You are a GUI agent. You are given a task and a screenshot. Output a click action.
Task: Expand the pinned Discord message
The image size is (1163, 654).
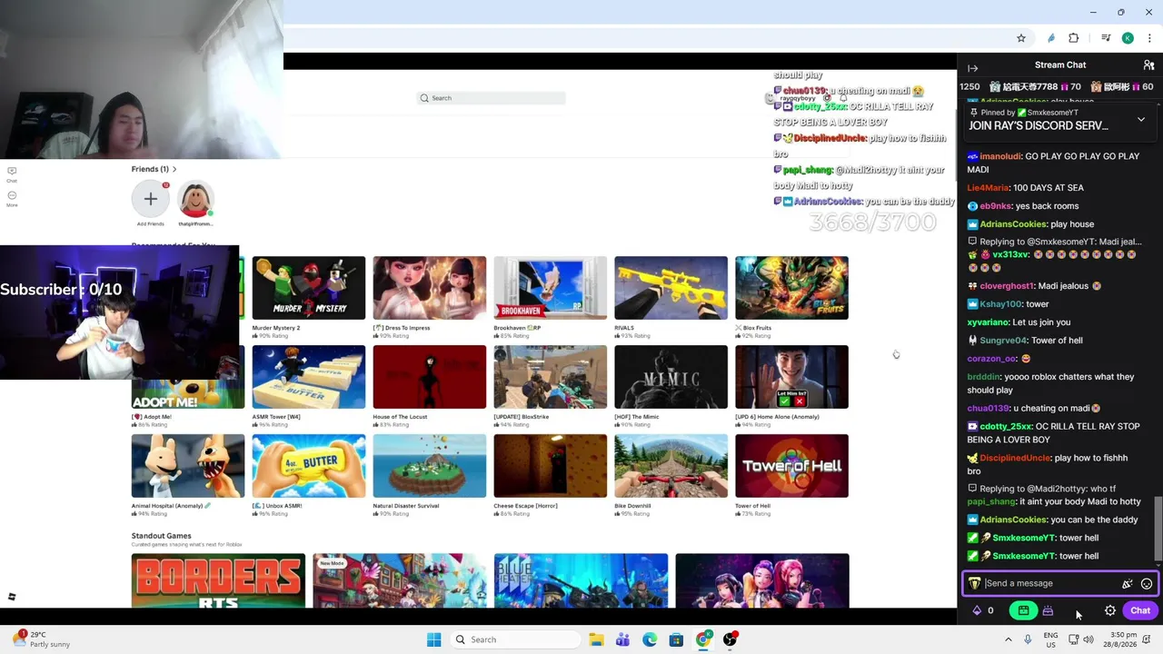[1141, 119]
